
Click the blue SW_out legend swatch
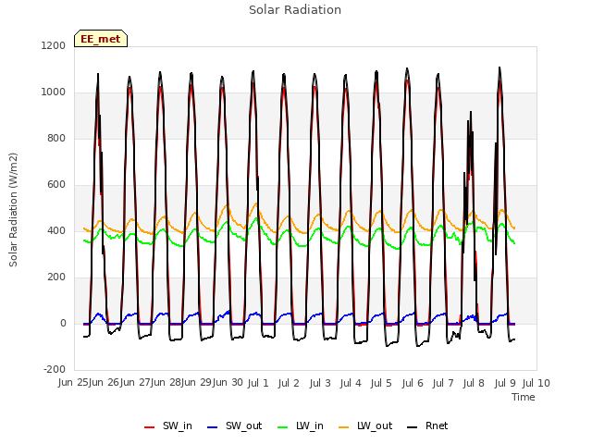tap(213, 426)
